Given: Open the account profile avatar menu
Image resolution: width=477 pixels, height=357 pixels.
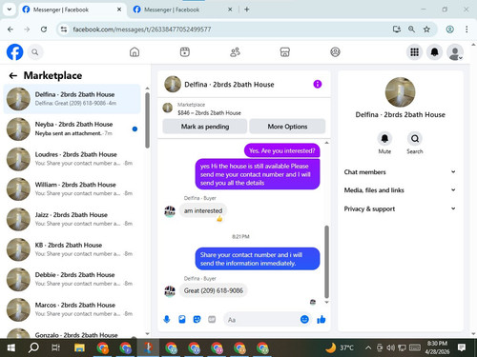Looking at the screenshot, I should pyautogui.click(x=455, y=52).
